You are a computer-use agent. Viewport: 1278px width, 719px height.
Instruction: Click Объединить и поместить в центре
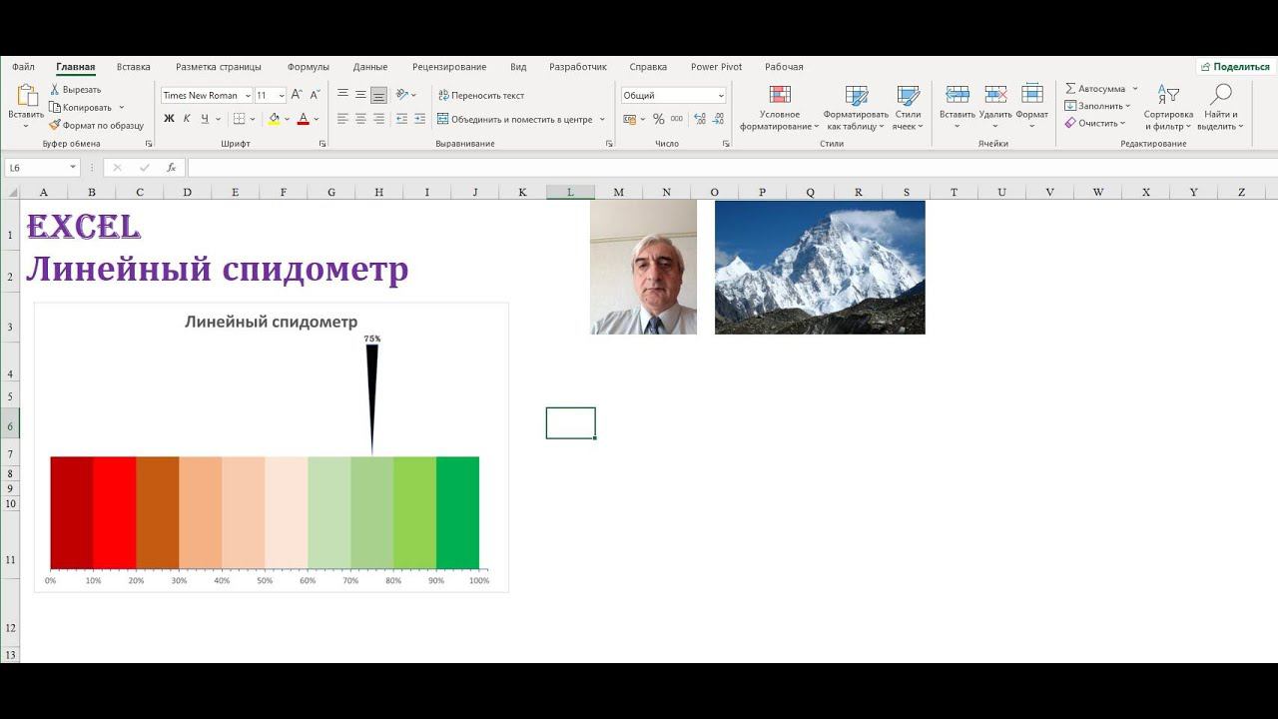point(514,119)
